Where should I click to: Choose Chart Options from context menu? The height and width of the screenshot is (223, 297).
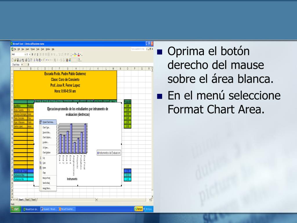pos(48,137)
